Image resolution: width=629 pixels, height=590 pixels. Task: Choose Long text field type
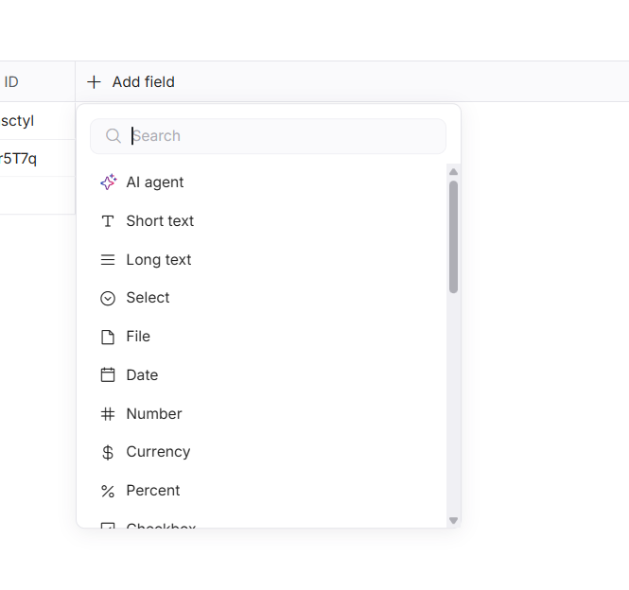point(159,260)
